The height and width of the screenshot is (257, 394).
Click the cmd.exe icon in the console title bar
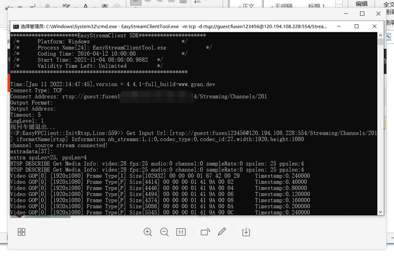point(16,26)
